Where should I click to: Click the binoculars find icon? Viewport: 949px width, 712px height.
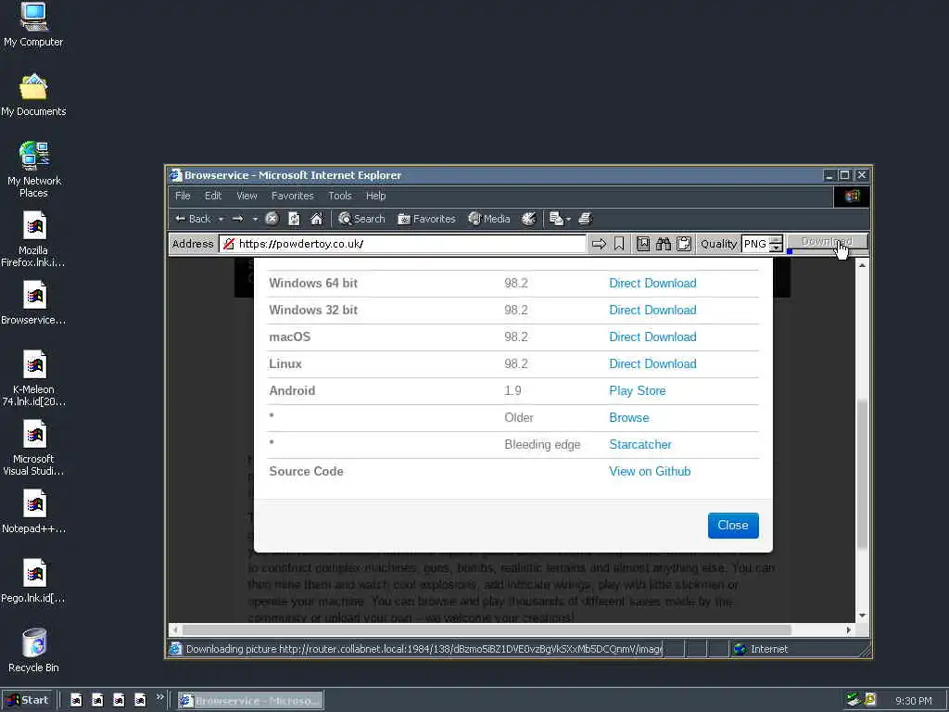tap(664, 244)
